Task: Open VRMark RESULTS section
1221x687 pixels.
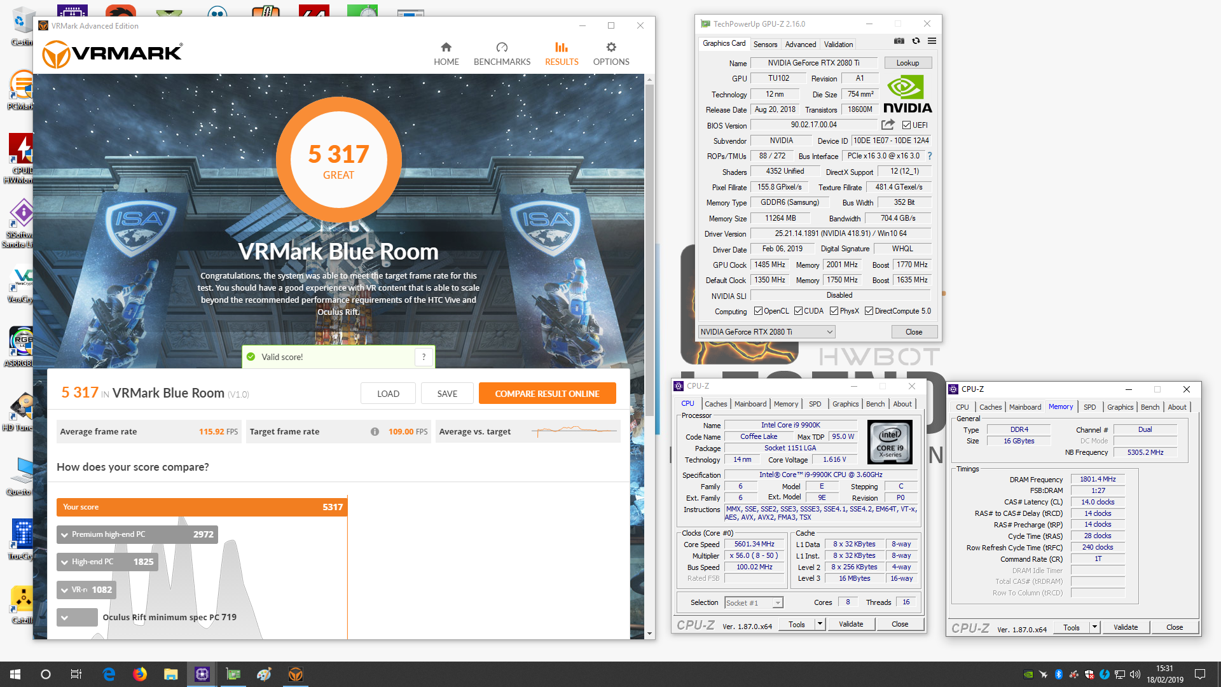Action: (562, 54)
